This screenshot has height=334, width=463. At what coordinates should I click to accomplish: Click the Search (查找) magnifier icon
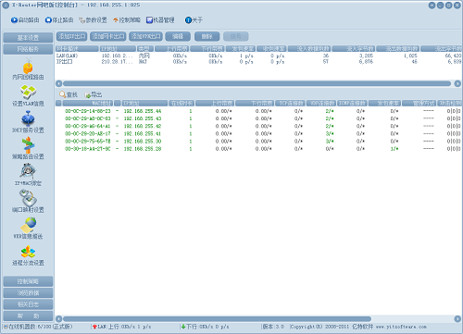click(63, 94)
